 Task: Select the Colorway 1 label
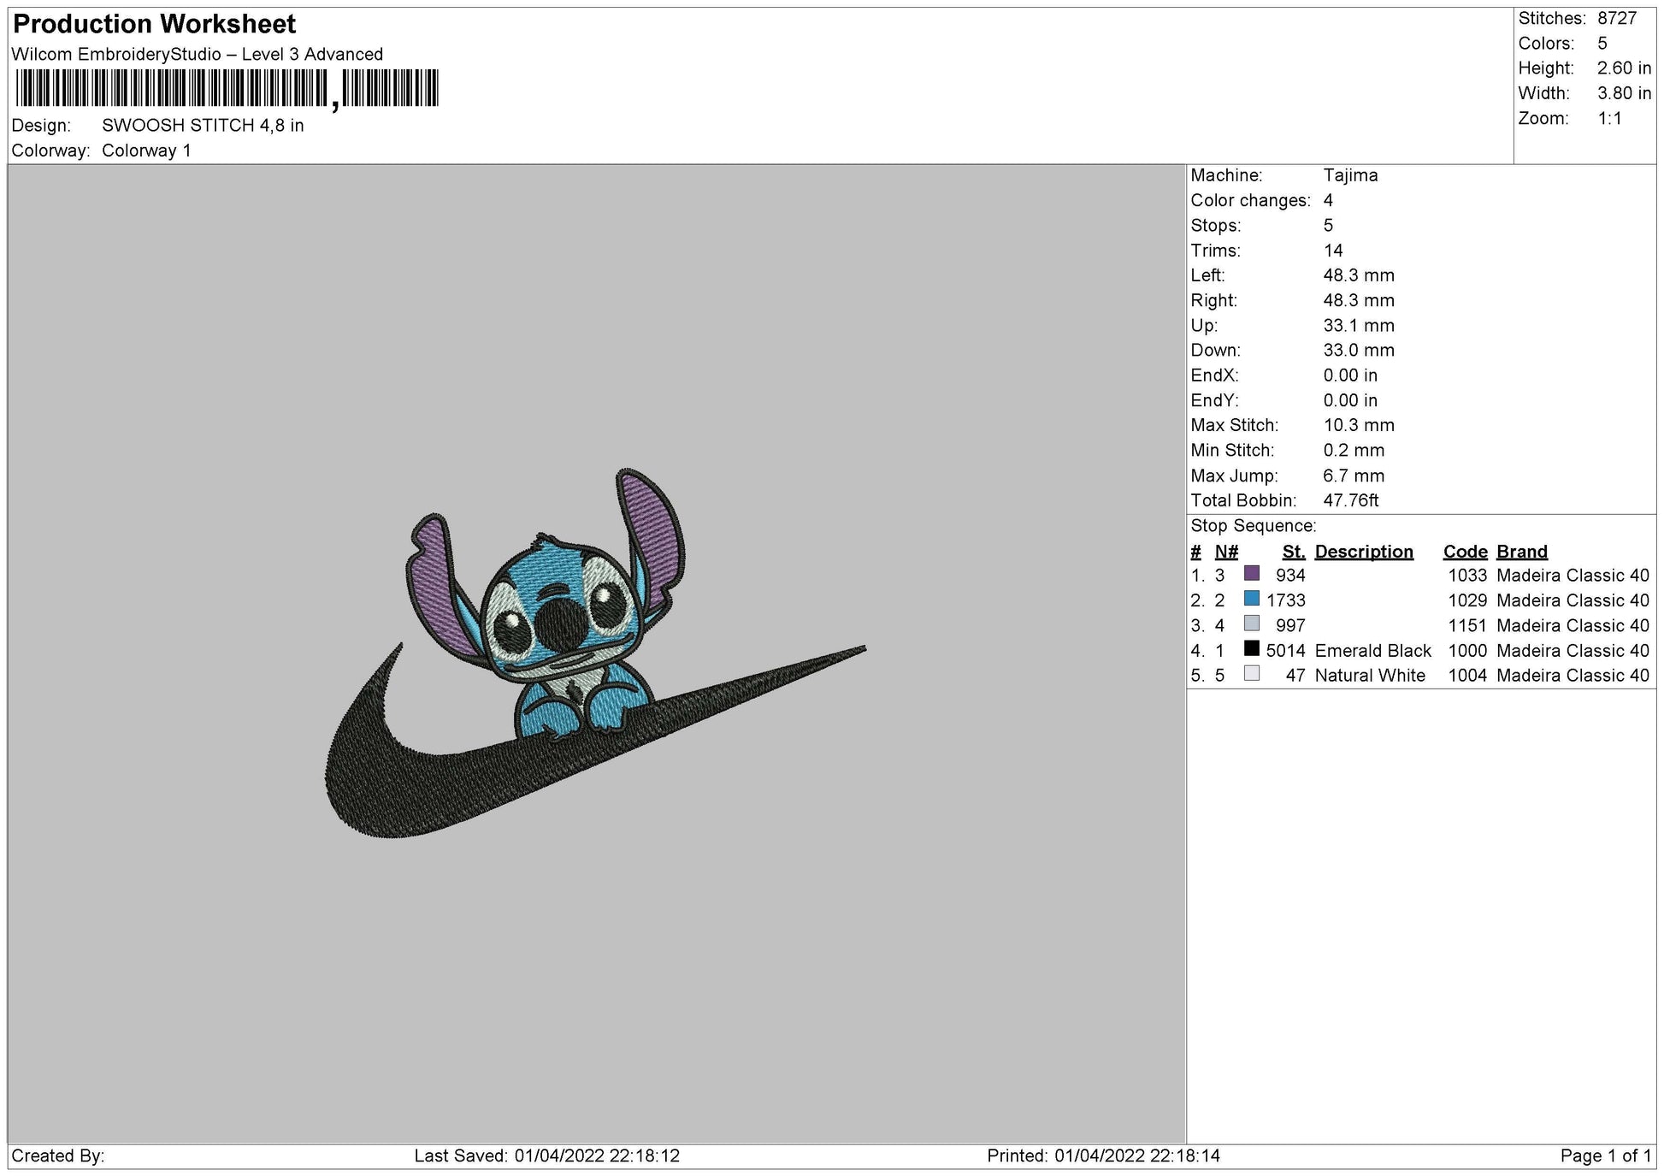(147, 150)
